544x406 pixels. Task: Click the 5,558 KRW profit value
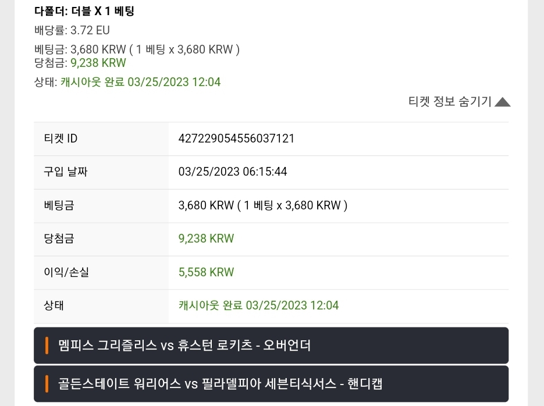click(x=206, y=272)
